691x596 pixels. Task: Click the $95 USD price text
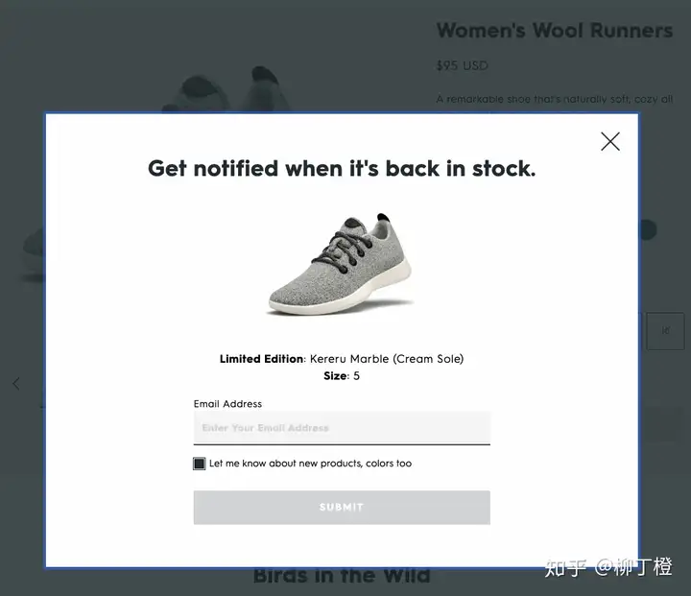click(x=463, y=65)
